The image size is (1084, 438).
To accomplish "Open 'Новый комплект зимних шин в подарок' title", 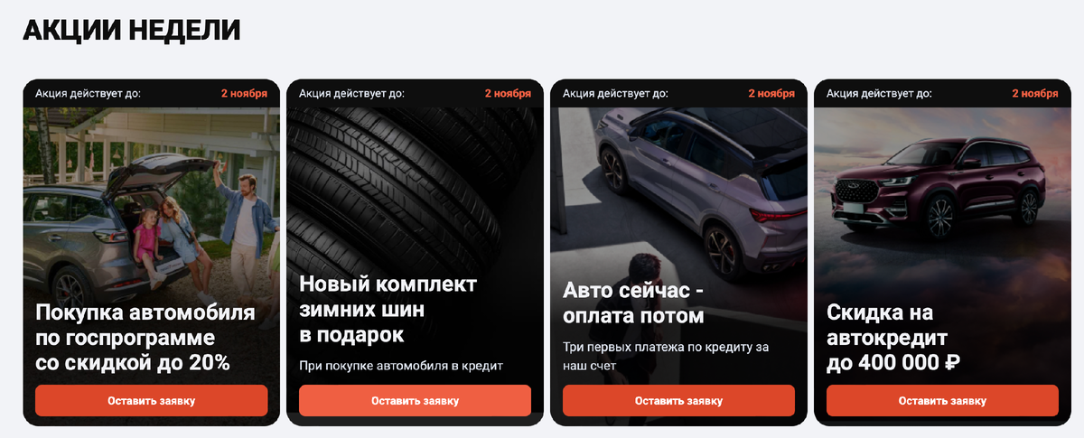I will tap(388, 310).
